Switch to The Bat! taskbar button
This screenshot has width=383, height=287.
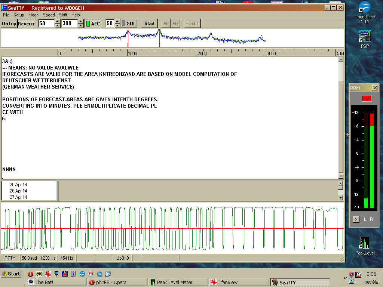[56, 283]
